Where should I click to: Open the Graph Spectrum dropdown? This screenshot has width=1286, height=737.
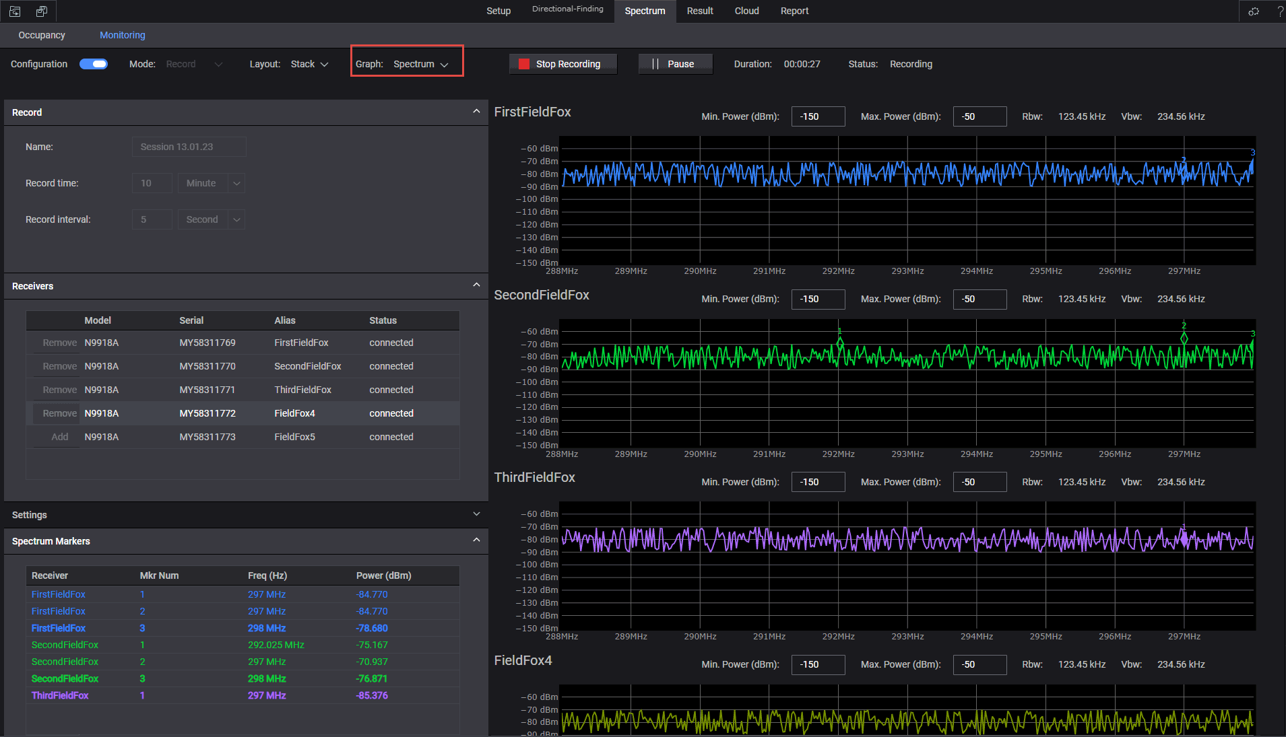point(420,64)
